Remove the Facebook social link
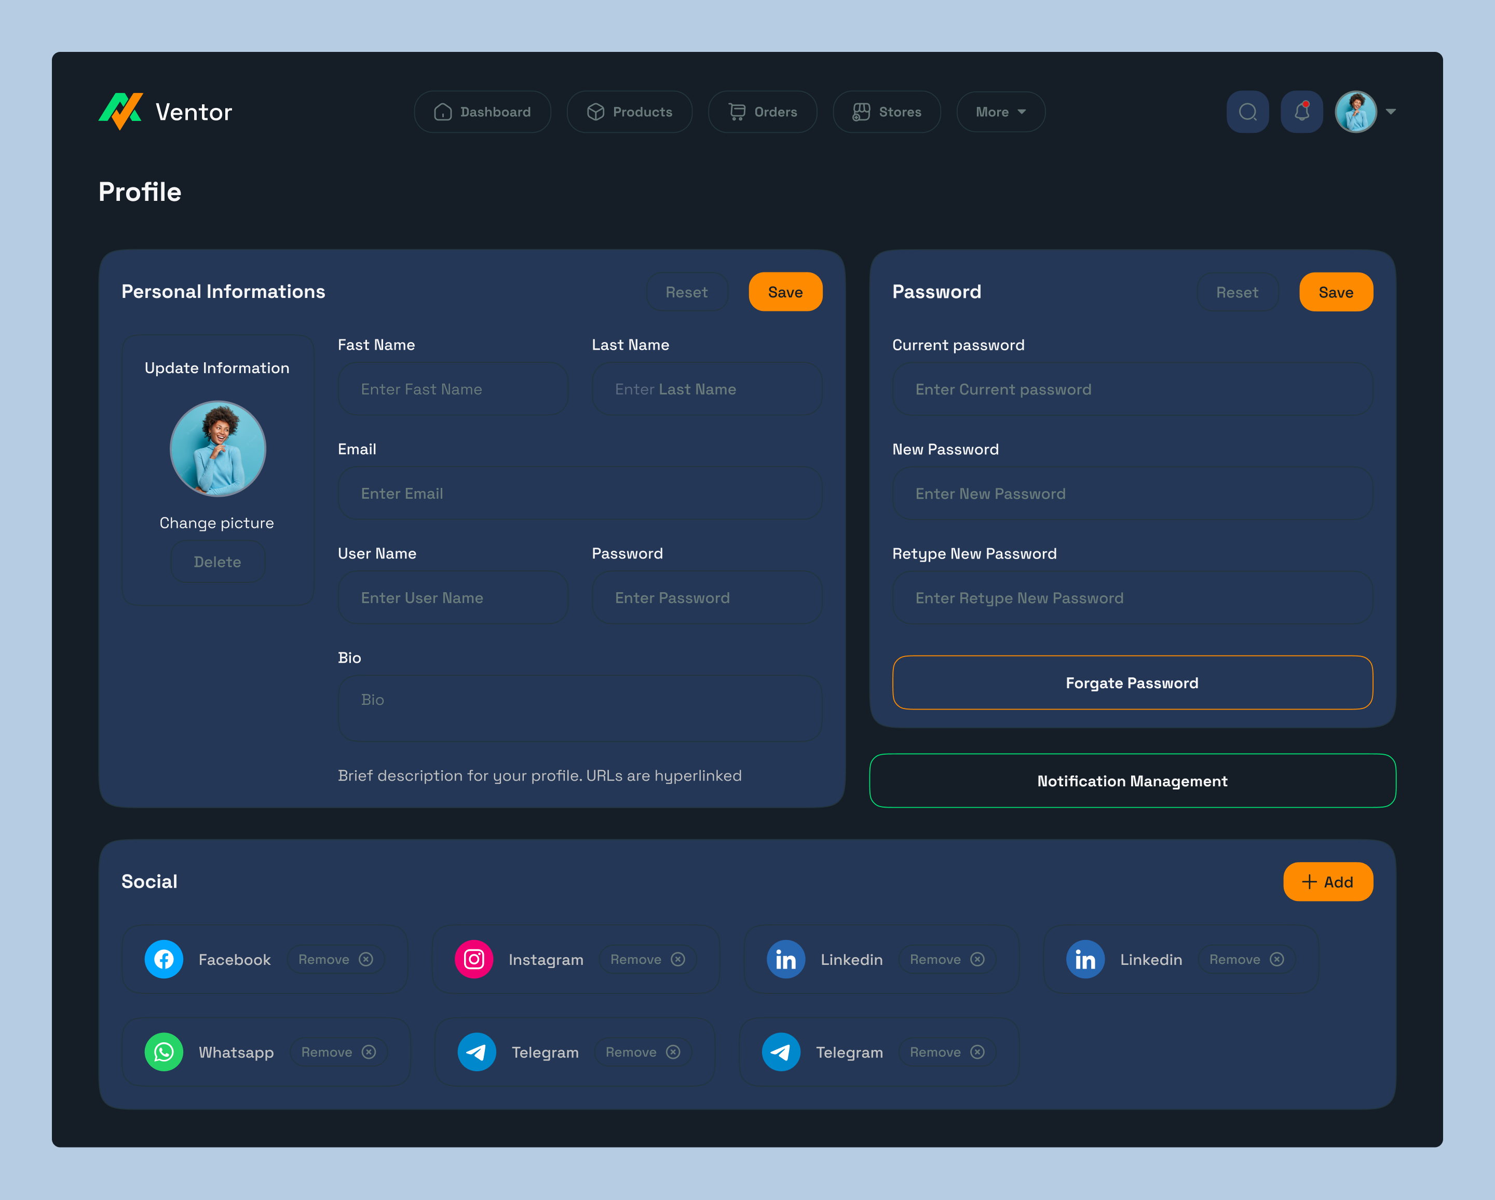Screen dimensions: 1495x1200 coord(336,960)
